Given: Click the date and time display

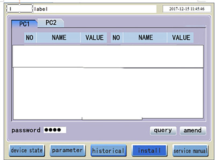Looking at the screenshot, I should [x=187, y=9].
